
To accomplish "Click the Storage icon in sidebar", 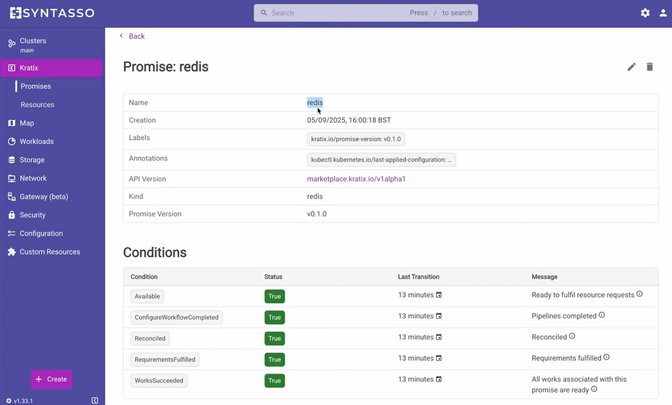I will [12, 160].
